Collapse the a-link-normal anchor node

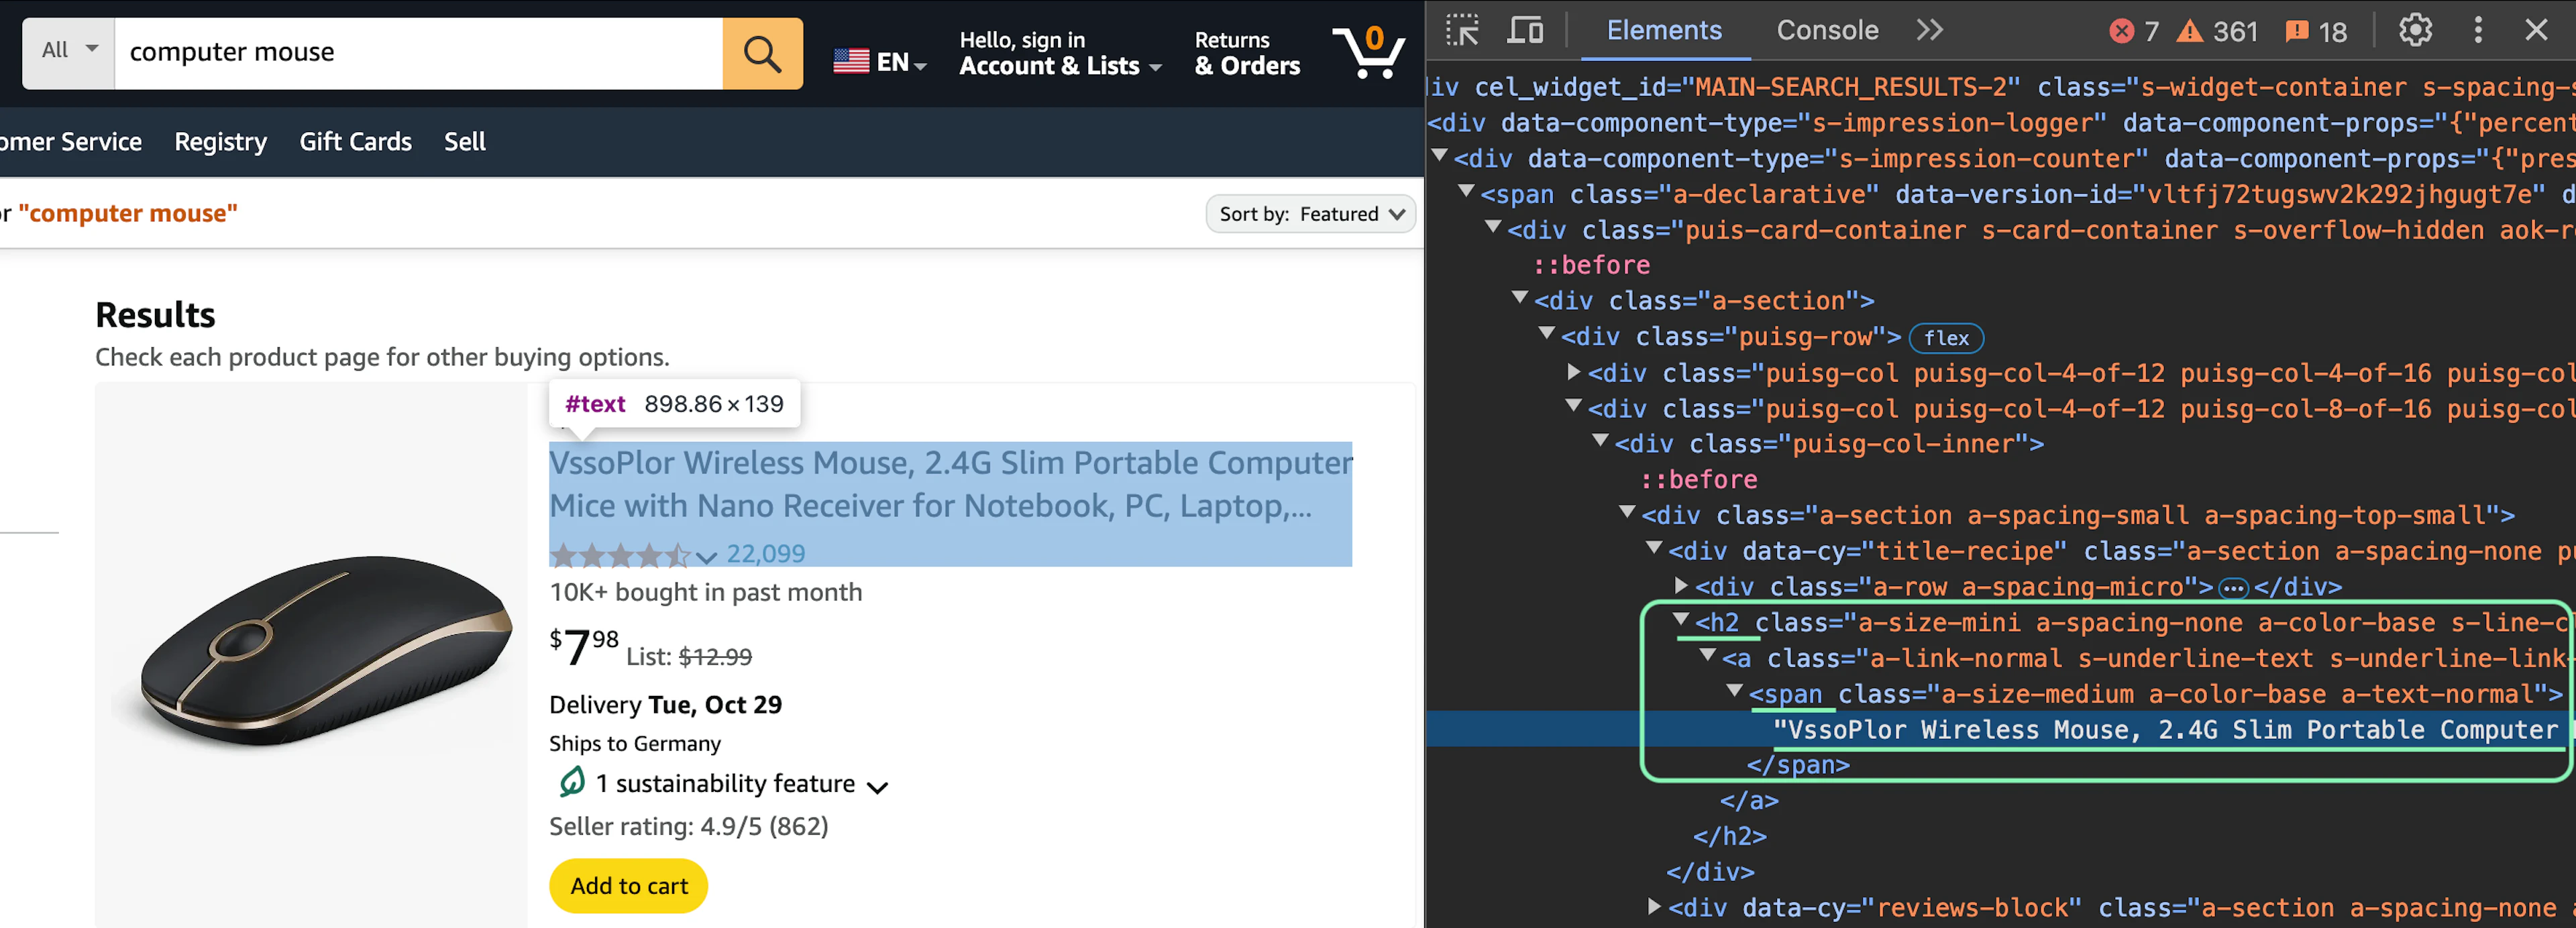coord(1708,655)
